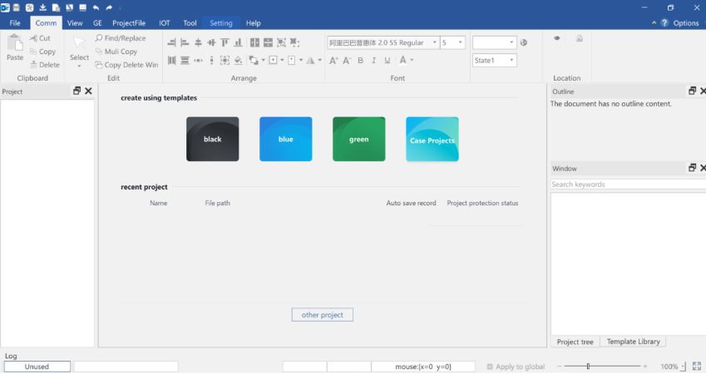This screenshot has width=706, height=374.
Task: Click Cut in the Clipboard group
Action: click(x=40, y=38)
